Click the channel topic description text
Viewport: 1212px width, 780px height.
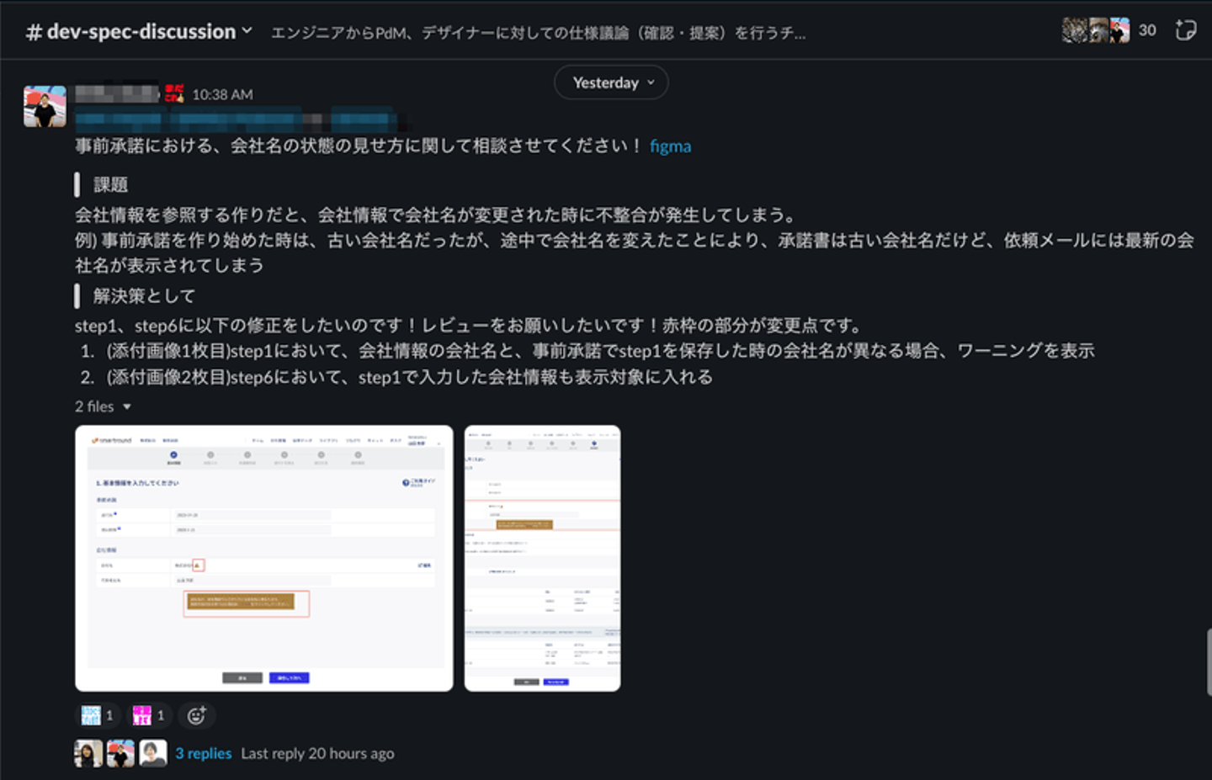click(x=538, y=33)
